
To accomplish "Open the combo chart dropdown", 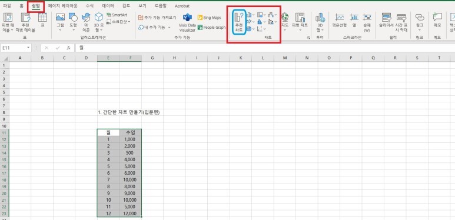I will pos(273,22).
